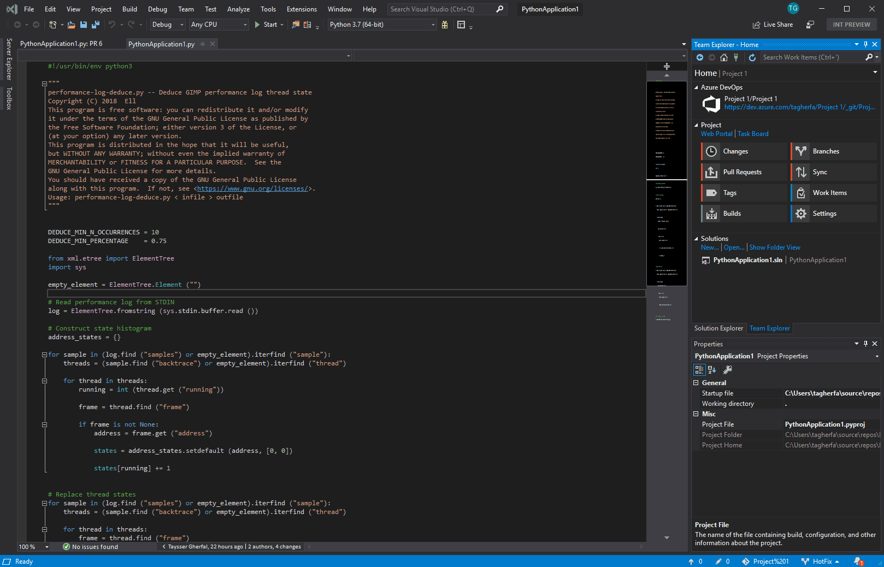Open the Pull Requests panel
The height and width of the screenshot is (567, 884).
[742, 172]
